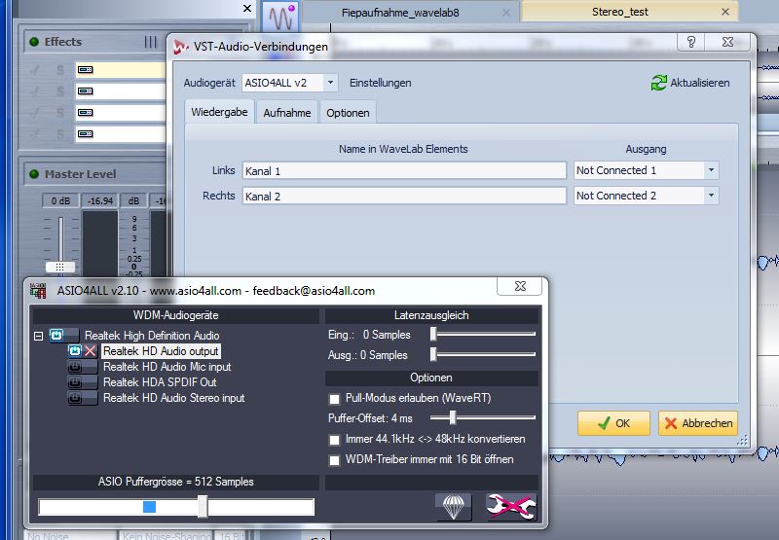Click the Puffer-Offset slider handle
Screen dimensions: 779x540
[x=453, y=416]
